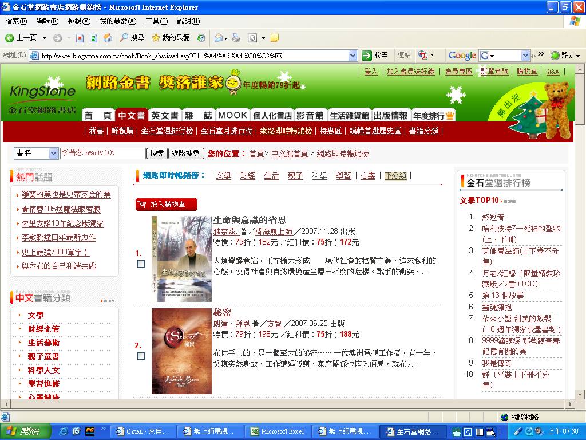Click the 秘密 book cover thumbnail
This screenshot has height=440, width=586.
pos(181,351)
